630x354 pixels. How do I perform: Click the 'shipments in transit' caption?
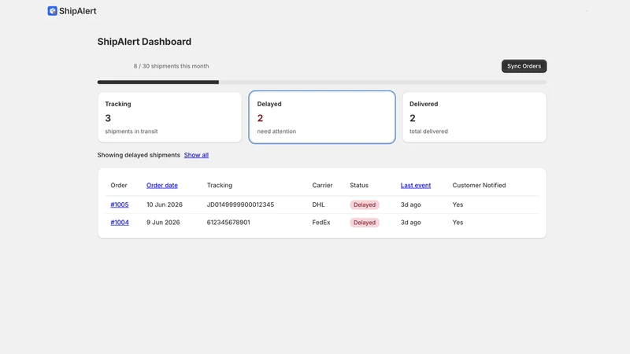click(x=132, y=131)
